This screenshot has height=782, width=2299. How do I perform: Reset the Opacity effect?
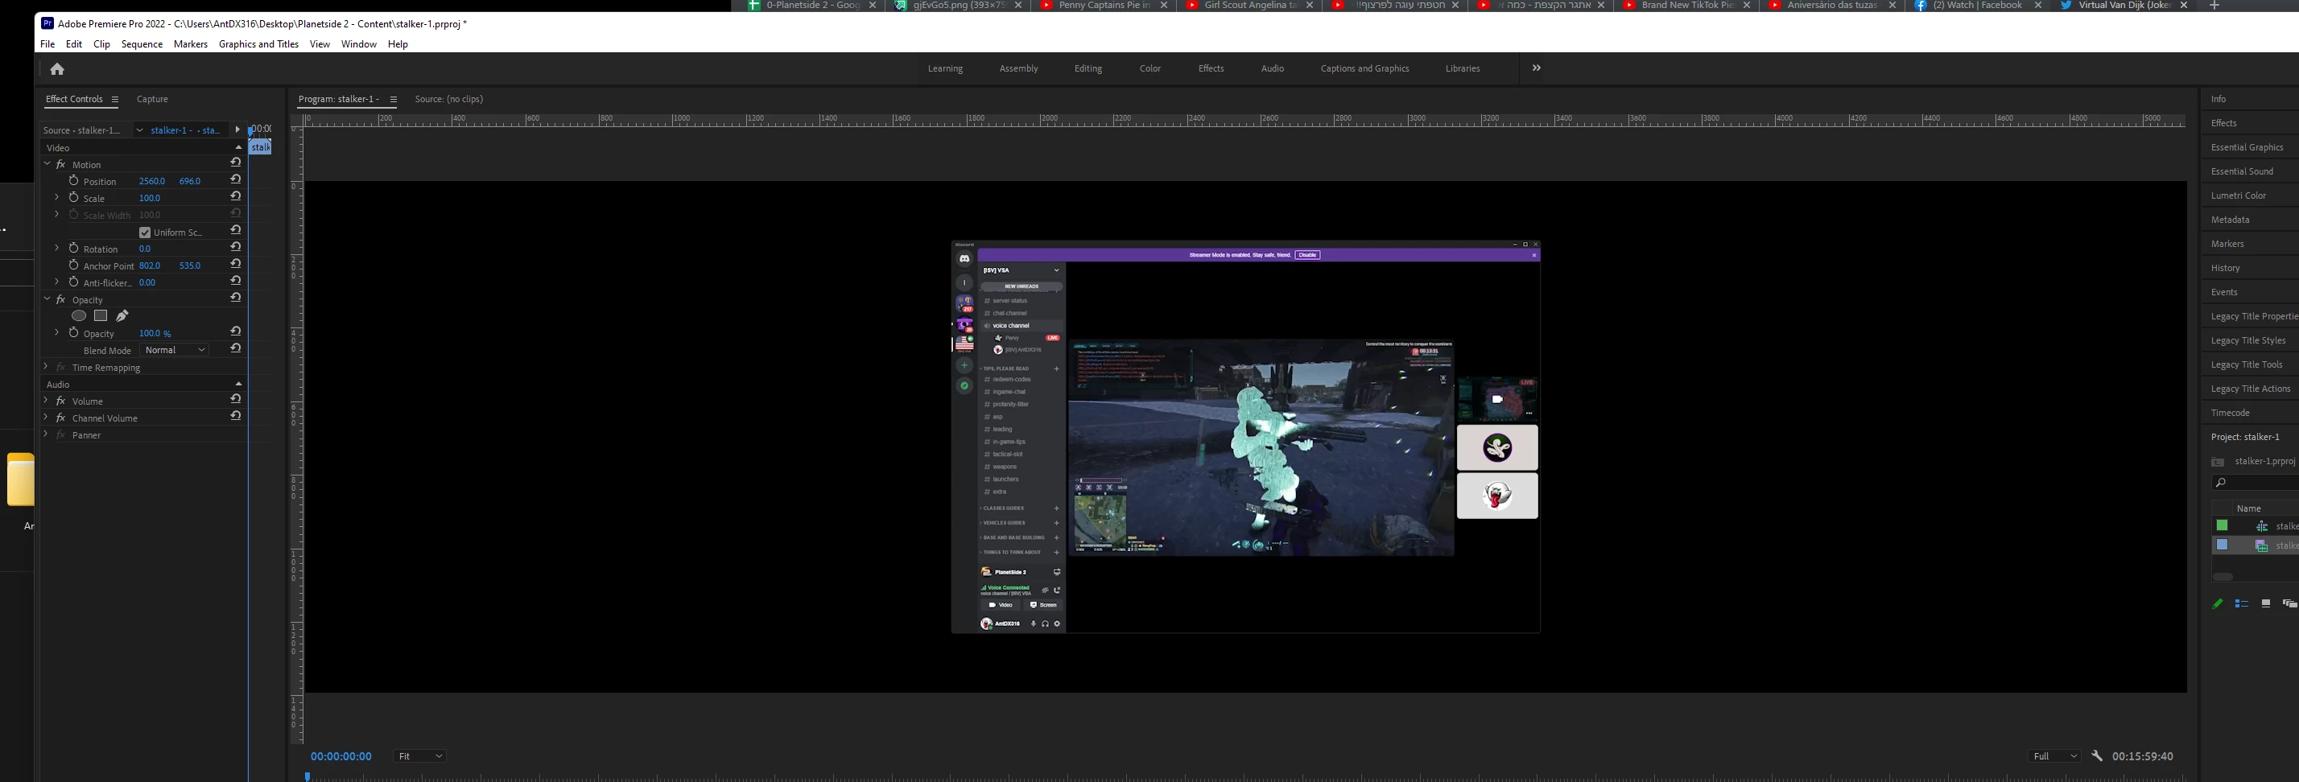pyautogui.click(x=236, y=298)
